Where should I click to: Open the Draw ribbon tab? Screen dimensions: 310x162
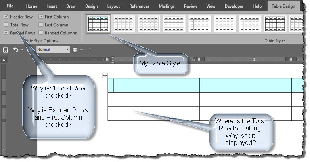click(x=71, y=6)
